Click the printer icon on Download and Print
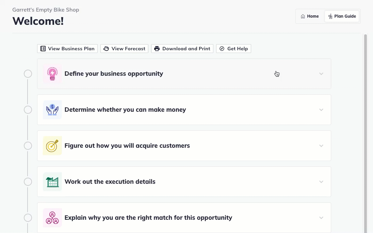This screenshot has width=373, height=233. tap(157, 49)
